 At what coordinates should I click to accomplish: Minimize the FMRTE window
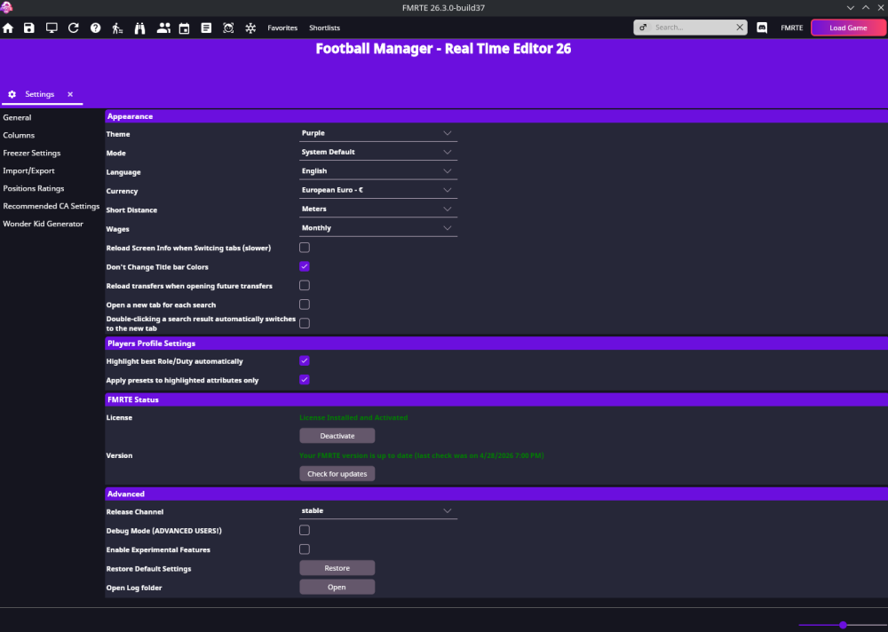click(850, 7)
